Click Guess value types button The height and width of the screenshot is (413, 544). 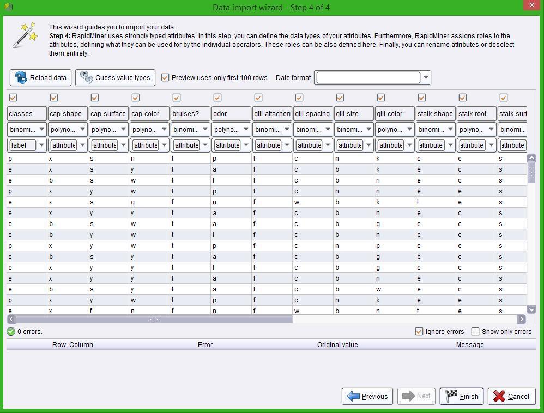[115, 78]
